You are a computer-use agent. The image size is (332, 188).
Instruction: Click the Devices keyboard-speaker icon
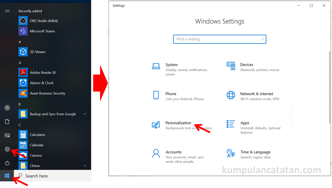tap(231, 66)
